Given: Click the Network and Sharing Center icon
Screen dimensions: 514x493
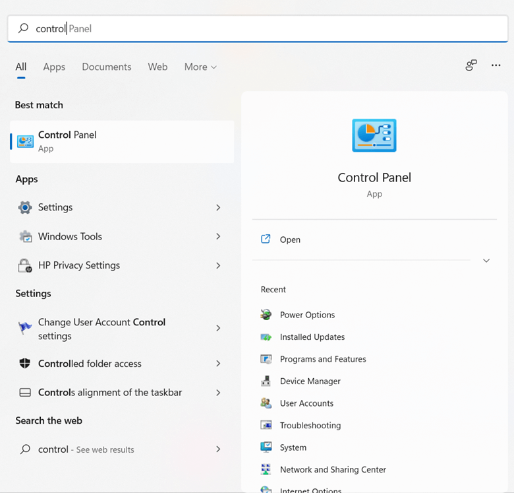Looking at the screenshot, I should (x=266, y=470).
